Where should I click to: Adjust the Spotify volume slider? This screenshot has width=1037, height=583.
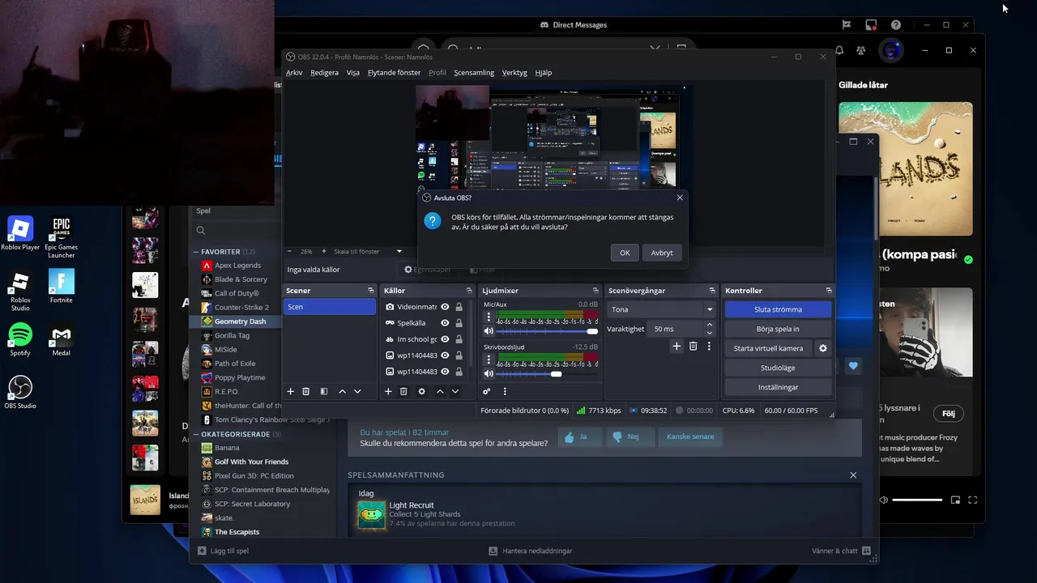[x=917, y=500]
